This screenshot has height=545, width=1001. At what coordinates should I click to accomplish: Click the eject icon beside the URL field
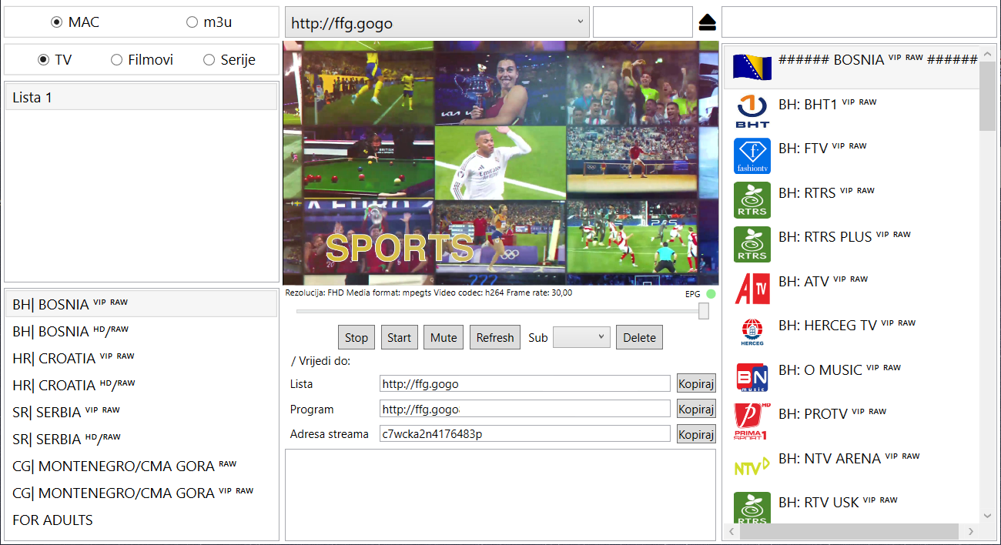click(708, 23)
